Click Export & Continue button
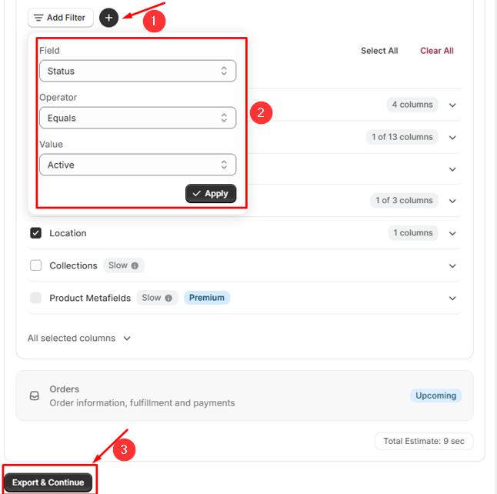 click(x=48, y=482)
